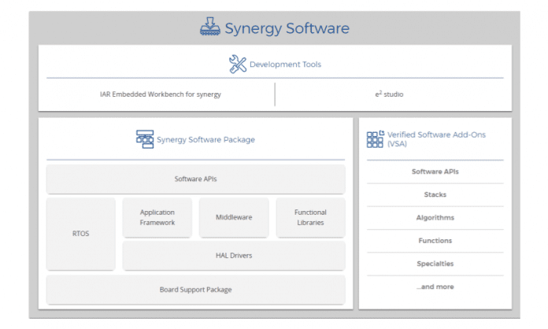Select Algorithms in the VSA list
This screenshot has height=329, width=548.
coord(435,217)
